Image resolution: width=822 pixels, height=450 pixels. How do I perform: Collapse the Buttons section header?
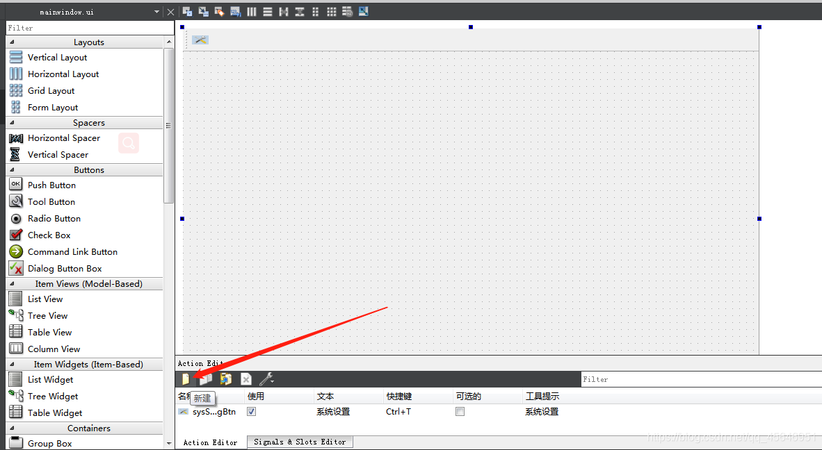pos(88,169)
